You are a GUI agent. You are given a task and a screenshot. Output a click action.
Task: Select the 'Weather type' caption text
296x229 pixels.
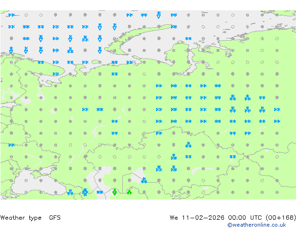click(x=21, y=218)
